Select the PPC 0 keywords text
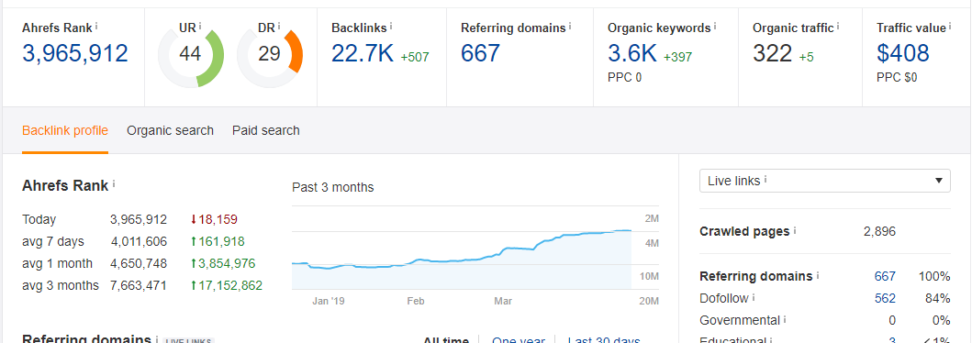The height and width of the screenshot is (343, 972). (x=624, y=78)
